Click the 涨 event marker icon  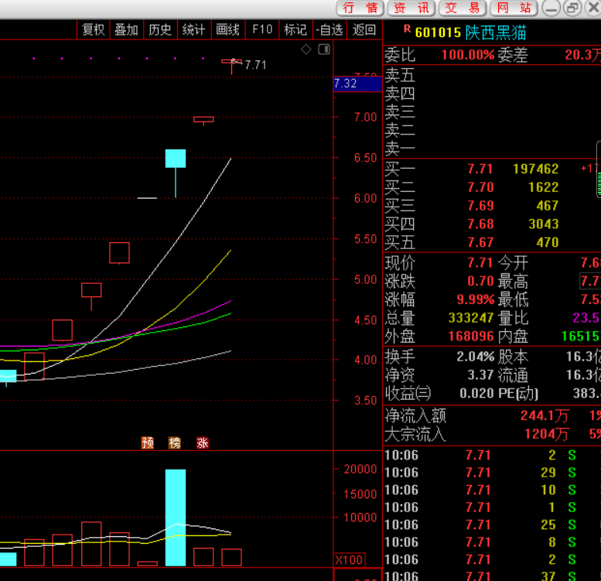[x=202, y=443]
